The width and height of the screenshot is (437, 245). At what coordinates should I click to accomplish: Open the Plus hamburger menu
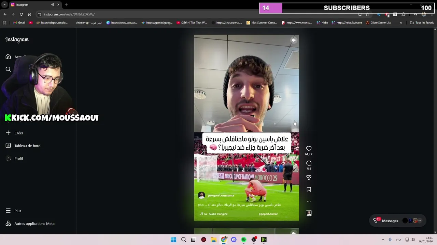[x=8, y=211]
